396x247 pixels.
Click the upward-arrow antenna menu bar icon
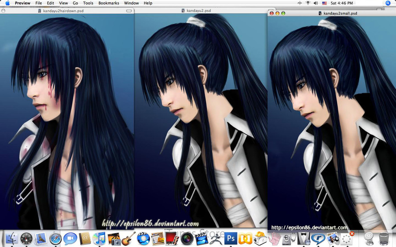point(308,3)
